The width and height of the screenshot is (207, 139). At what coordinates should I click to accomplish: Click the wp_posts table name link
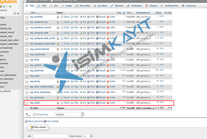coord(35,76)
